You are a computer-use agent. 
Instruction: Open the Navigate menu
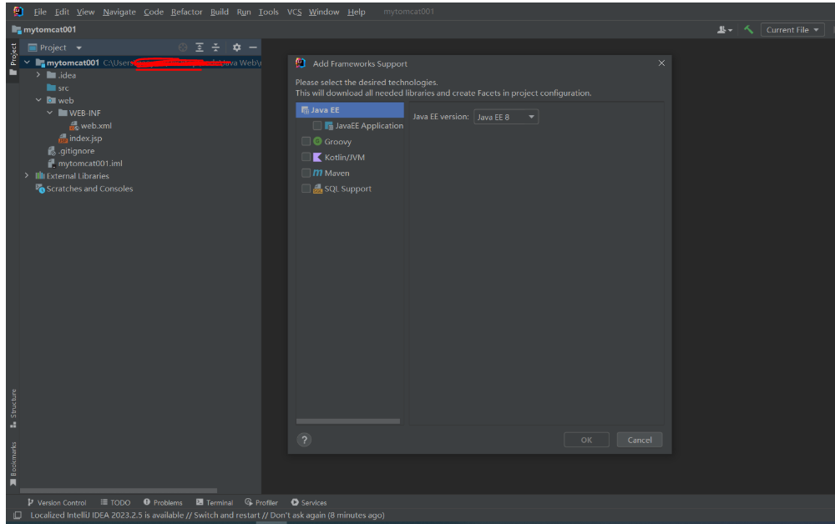coord(119,12)
